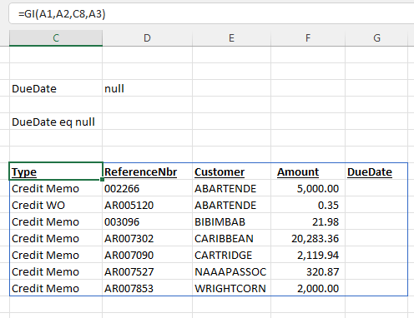Viewport: 414px width, 318px height.
Task: Select cell with text DueDate eq null
Action: tap(56, 122)
